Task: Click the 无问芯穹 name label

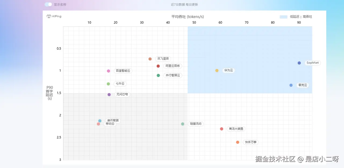Action: [x=122, y=95]
